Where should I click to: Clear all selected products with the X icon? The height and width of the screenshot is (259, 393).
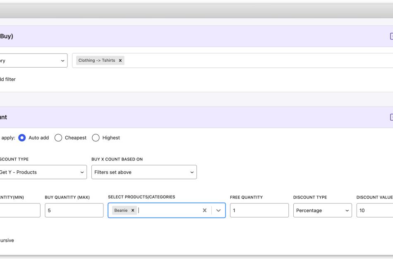point(204,210)
